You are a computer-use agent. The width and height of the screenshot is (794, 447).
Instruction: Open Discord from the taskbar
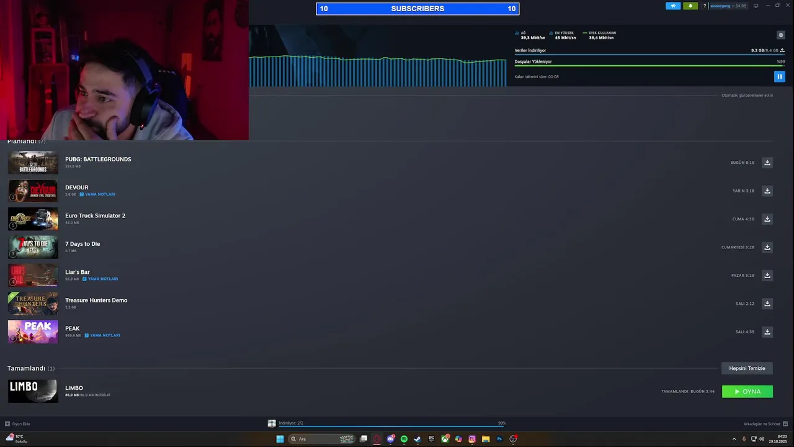click(x=391, y=439)
